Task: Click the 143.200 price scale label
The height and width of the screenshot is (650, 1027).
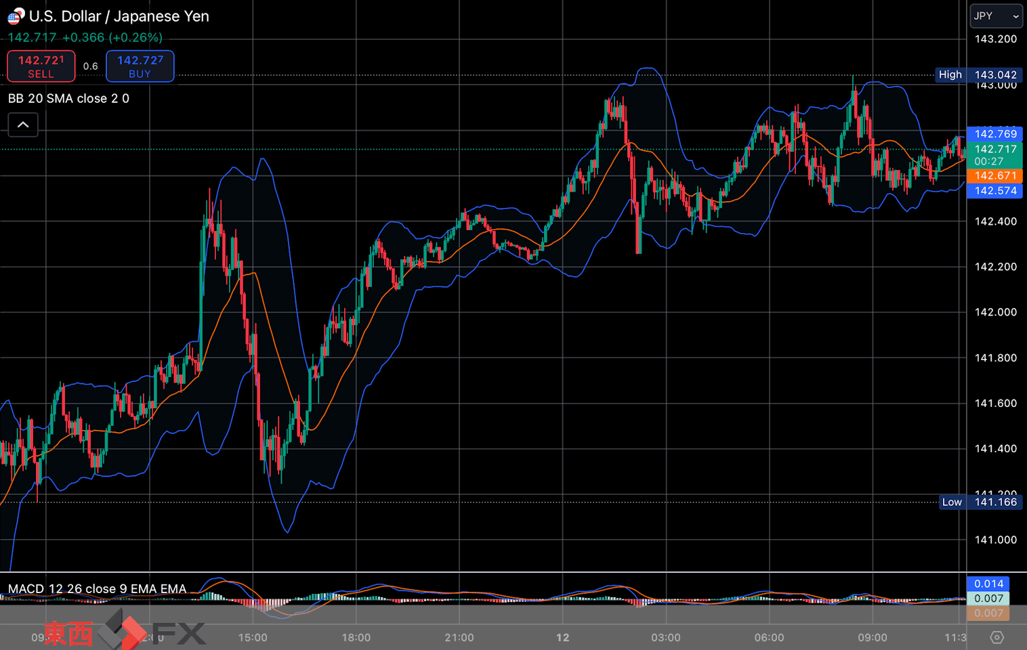Action: 995,39
